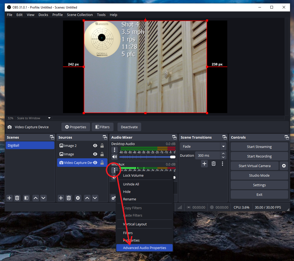This screenshot has height=261, width=294.
Task: Delete the scene transition with trash icon
Action: pyautogui.click(x=213, y=164)
